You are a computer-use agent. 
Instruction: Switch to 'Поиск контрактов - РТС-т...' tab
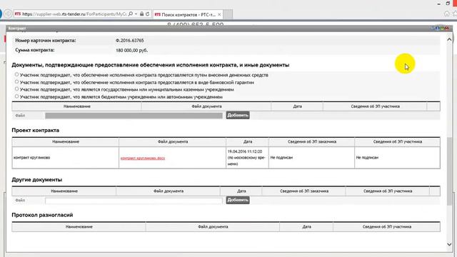pyautogui.click(x=187, y=14)
